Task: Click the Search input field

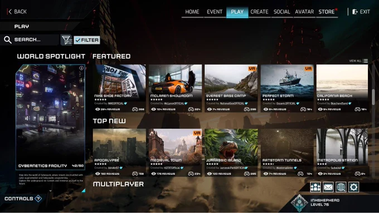Action: pos(30,39)
